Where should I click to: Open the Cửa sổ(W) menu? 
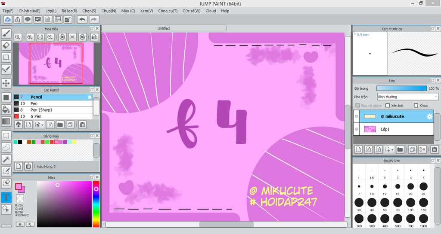click(191, 11)
